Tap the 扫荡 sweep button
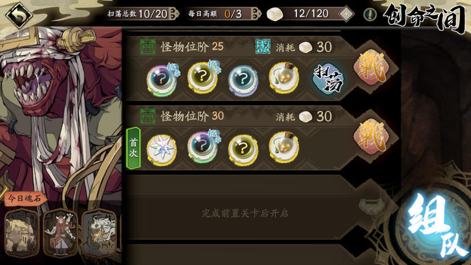This screenshot has width=471, height=265. click(x=328, y=79)
